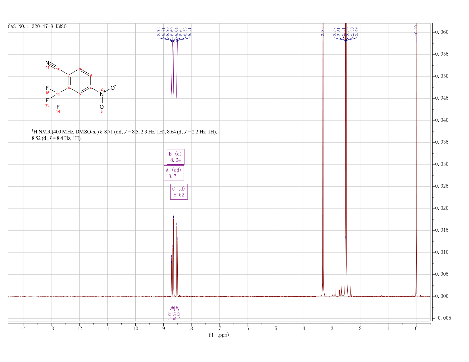469x362 pixels.
Task: Click the y-axis value 0.000
Action: pos(442,296)
